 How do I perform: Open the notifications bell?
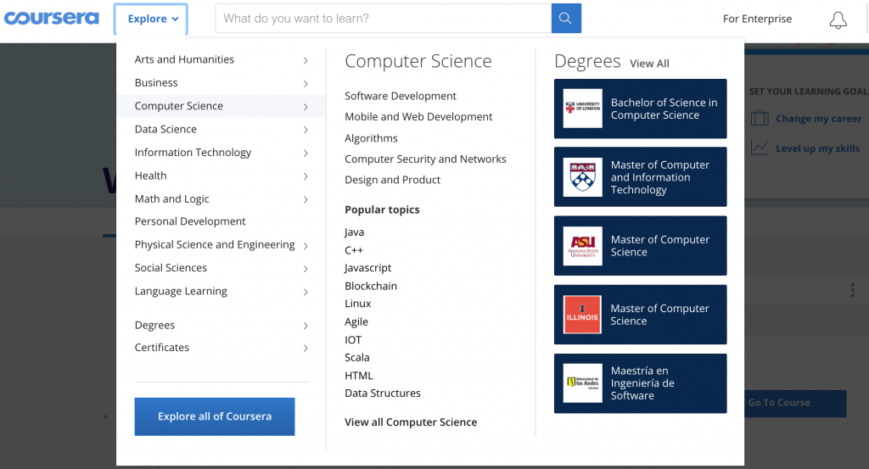click(838, 20)
